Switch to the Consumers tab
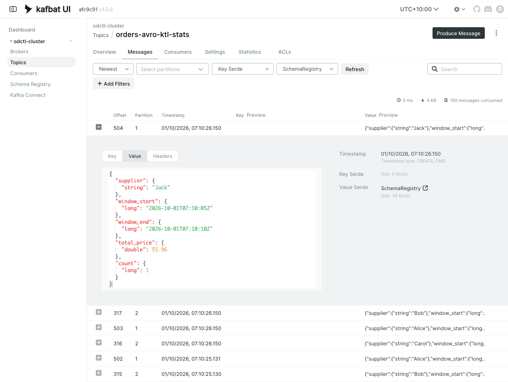 [x=178, y=52]
